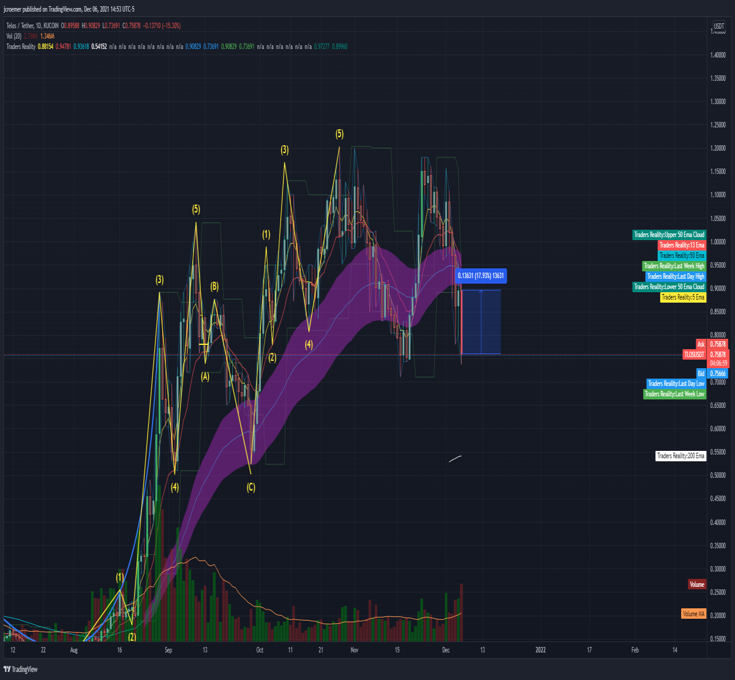This screenshot has width=735, height=680.
Task: Click the 0.75666 bid price value
Action: [718, 373]
